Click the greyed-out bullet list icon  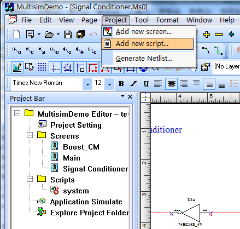tap(234, 84)
